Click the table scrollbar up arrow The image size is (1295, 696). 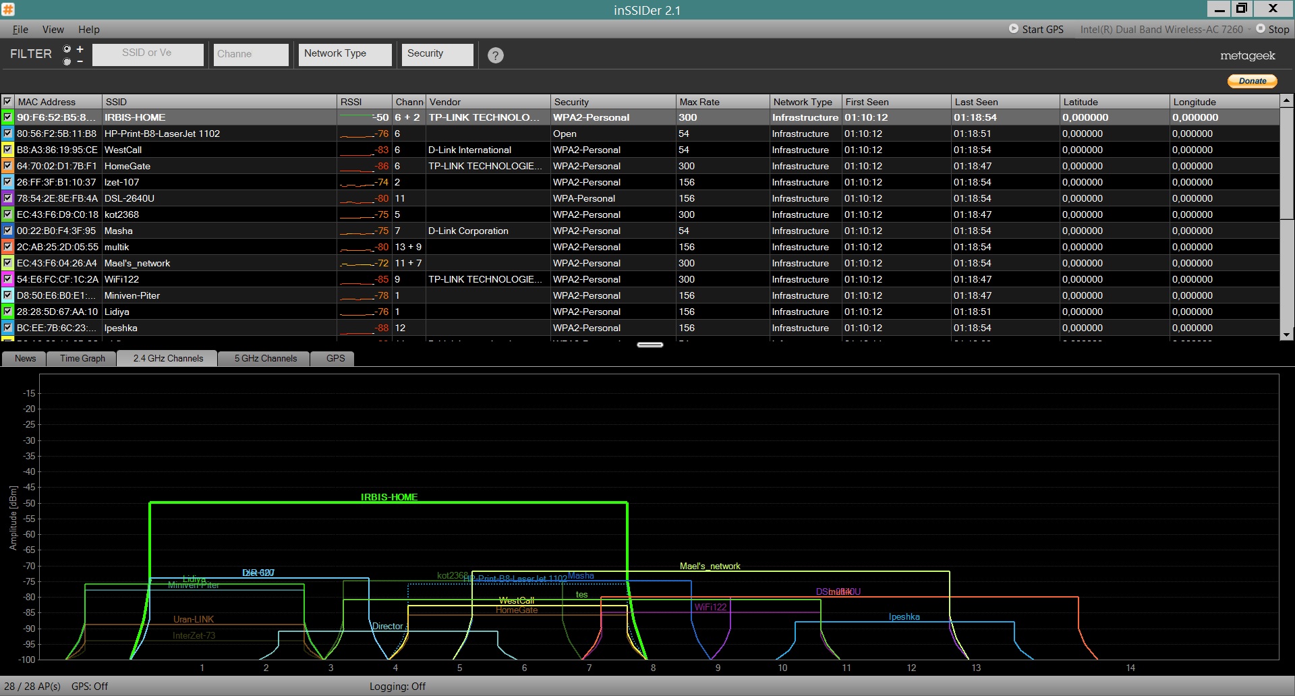pos(1286,100)
